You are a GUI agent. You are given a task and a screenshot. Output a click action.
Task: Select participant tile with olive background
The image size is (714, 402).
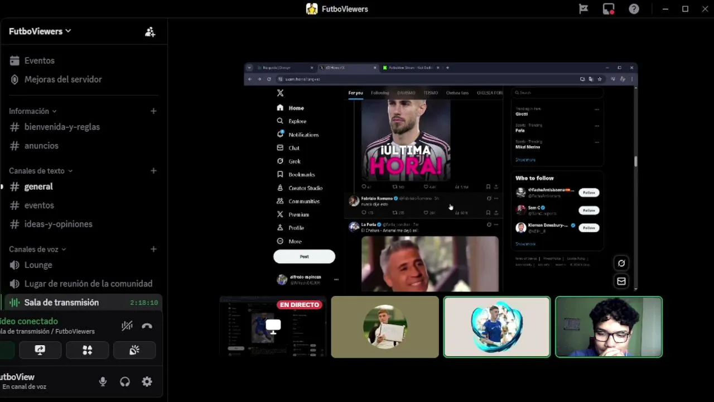(x=385, y=327)
